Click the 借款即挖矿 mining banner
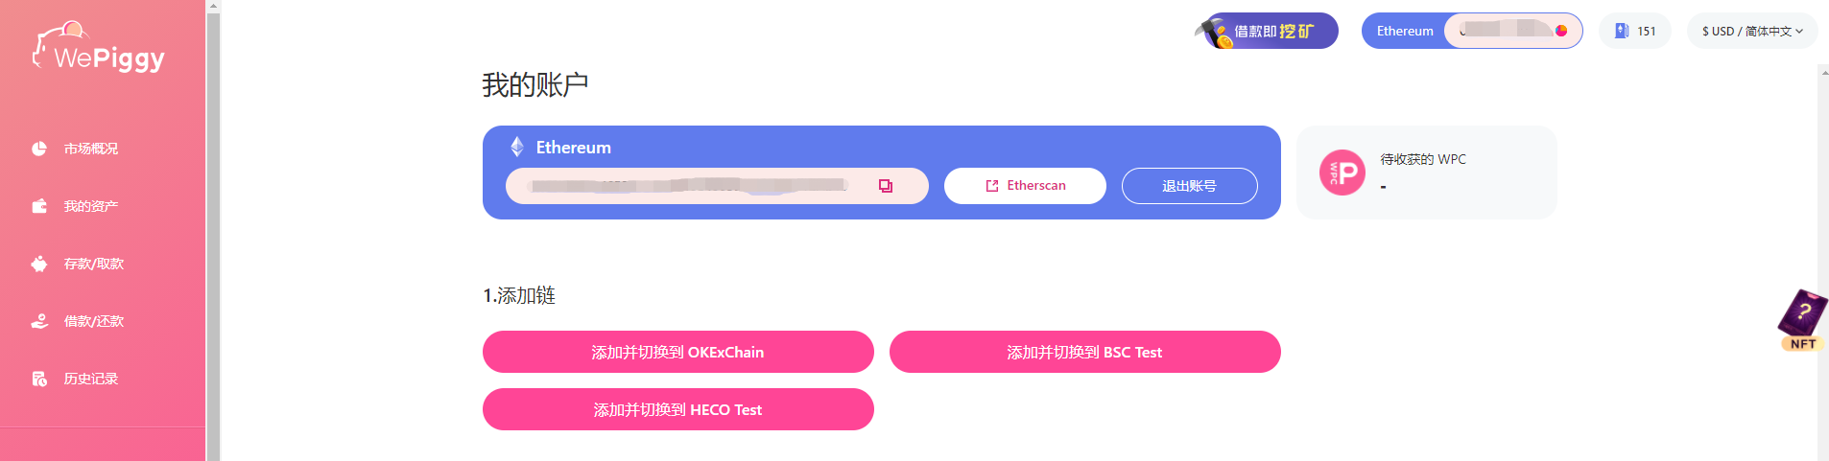Image resolution: width=1829 pixels, height=461 pixels. coord(1270,32)
